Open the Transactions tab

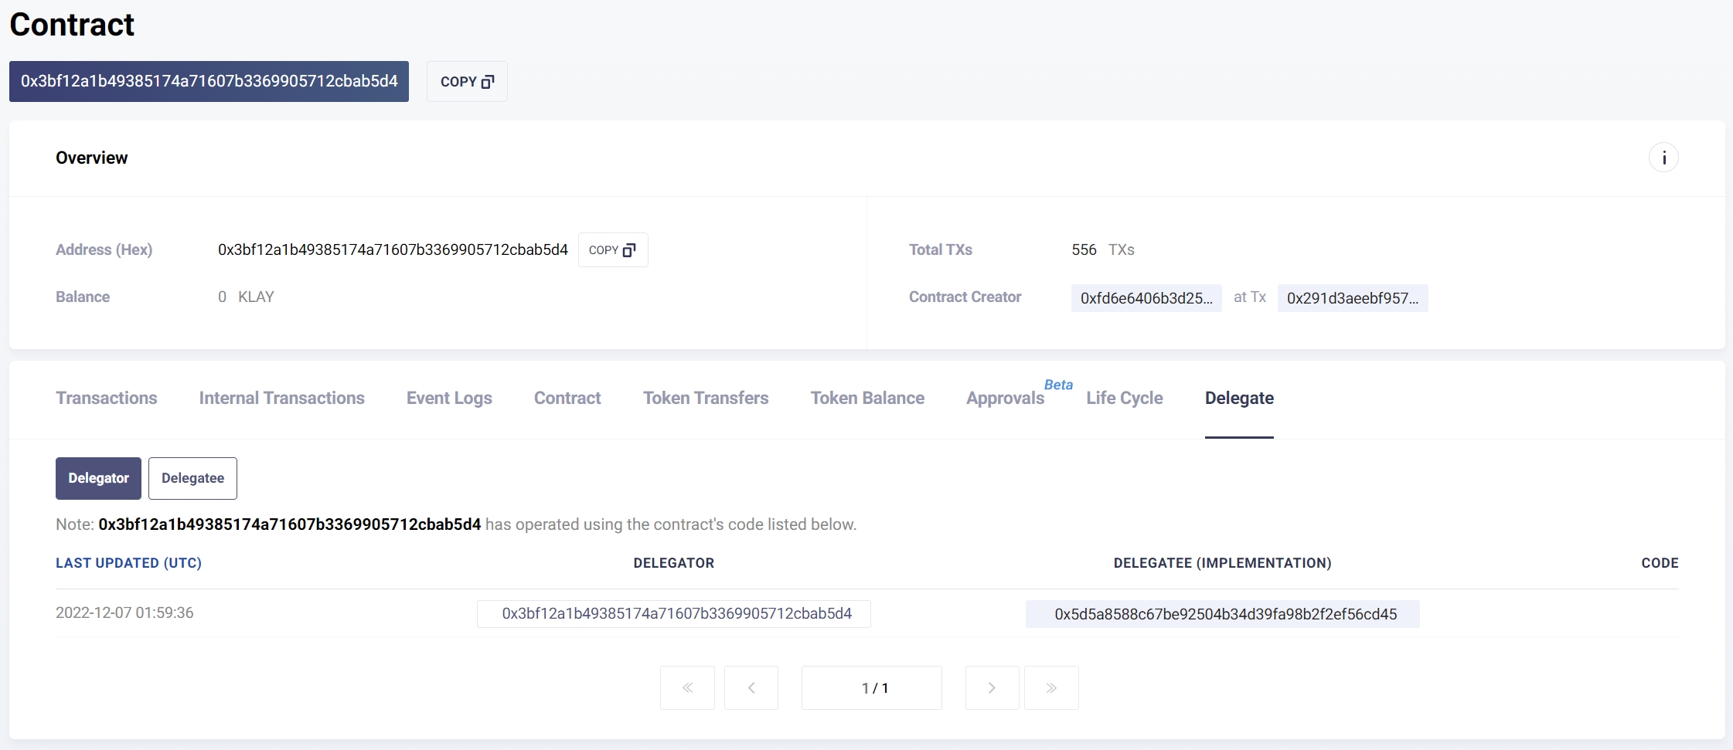tap(106, 398)
